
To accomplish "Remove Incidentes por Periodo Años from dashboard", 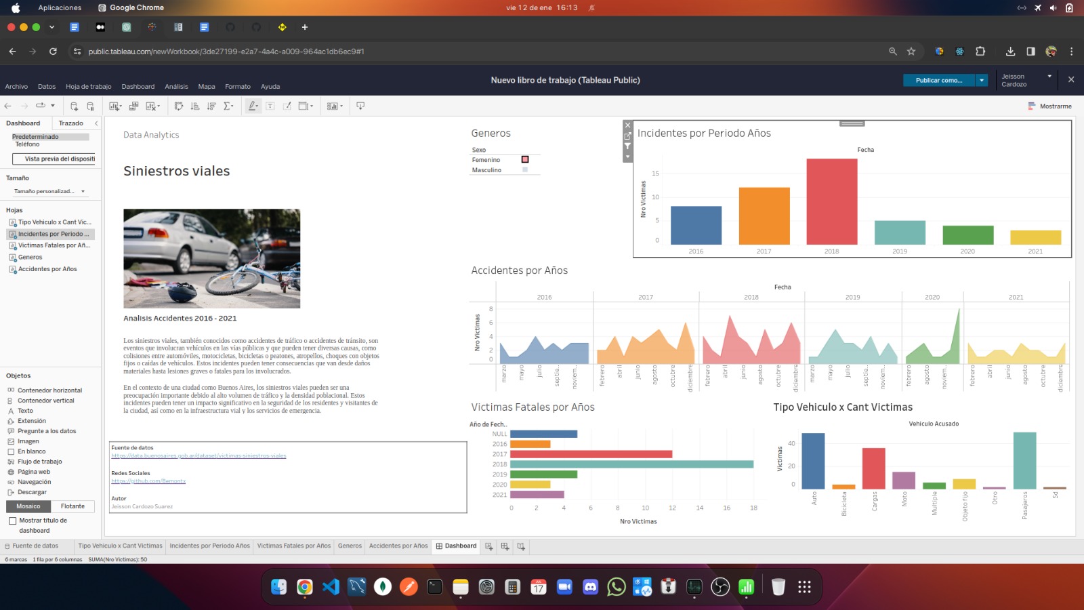I will pyautogui.click(x=627, y=125).
